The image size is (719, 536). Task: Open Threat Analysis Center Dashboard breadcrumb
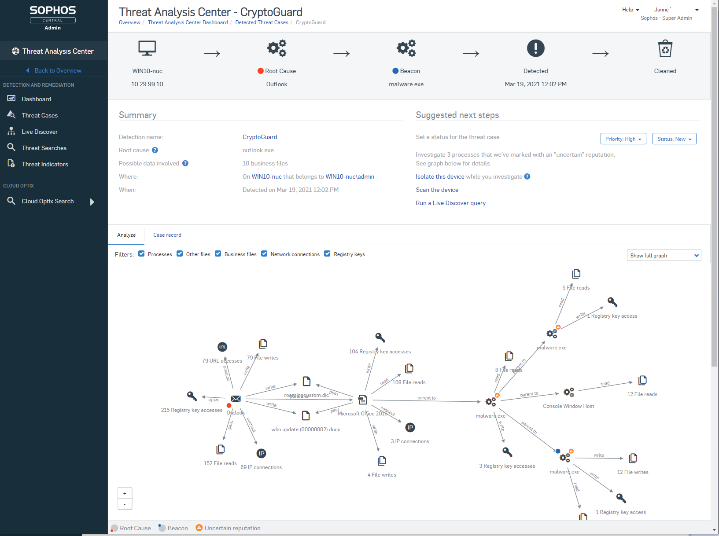point(188,22)
